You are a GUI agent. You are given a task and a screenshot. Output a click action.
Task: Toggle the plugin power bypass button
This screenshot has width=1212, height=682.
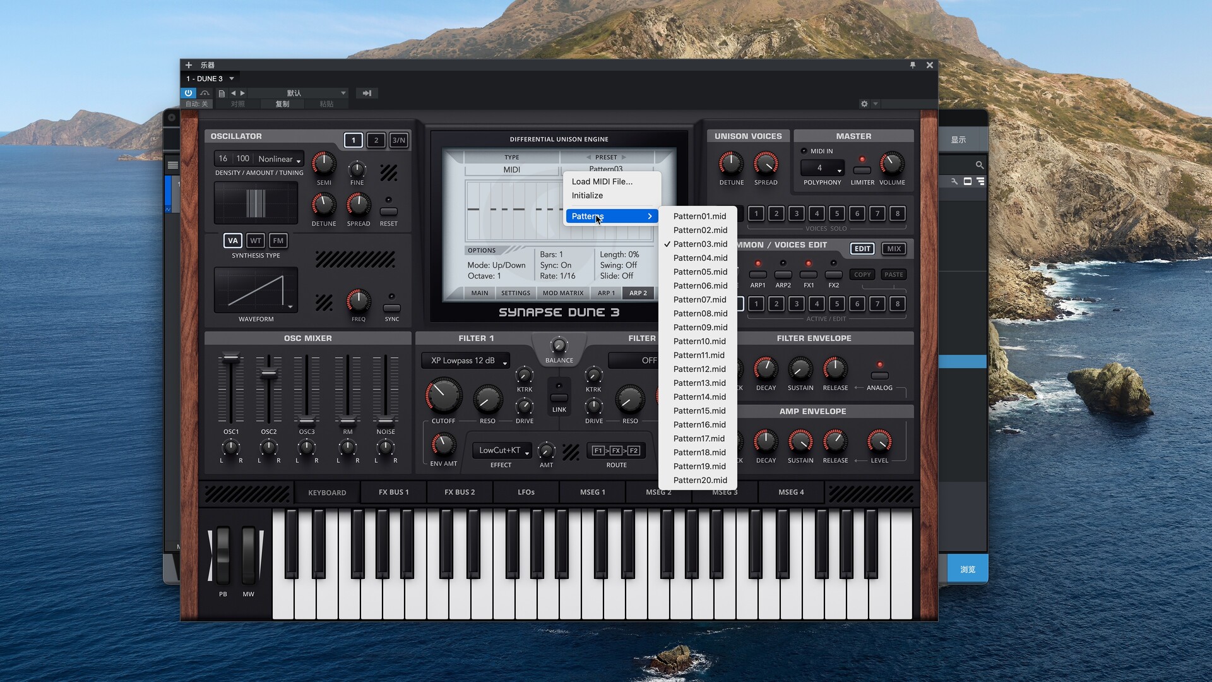click(188, 93)
